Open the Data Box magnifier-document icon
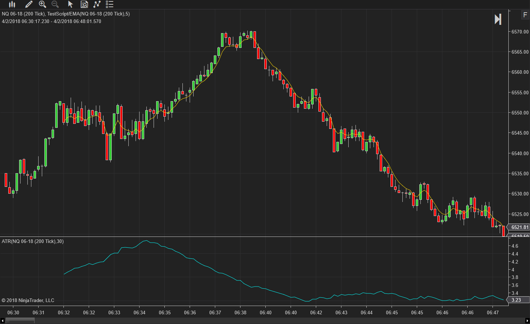Viewport: 530px width, 324px height. pos(84,4)
